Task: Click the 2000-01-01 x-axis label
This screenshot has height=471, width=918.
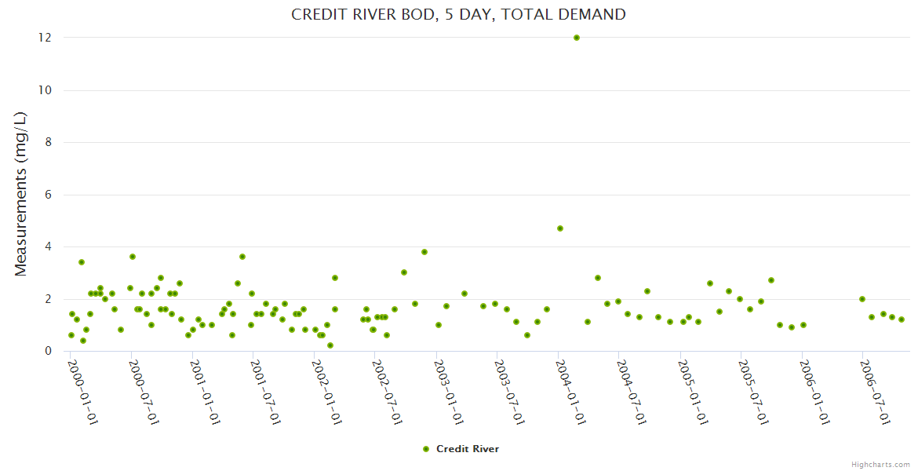Action: click(x=82, y=392)
